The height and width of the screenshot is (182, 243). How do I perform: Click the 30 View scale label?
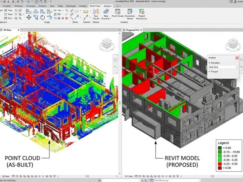(x=6, y=176)
